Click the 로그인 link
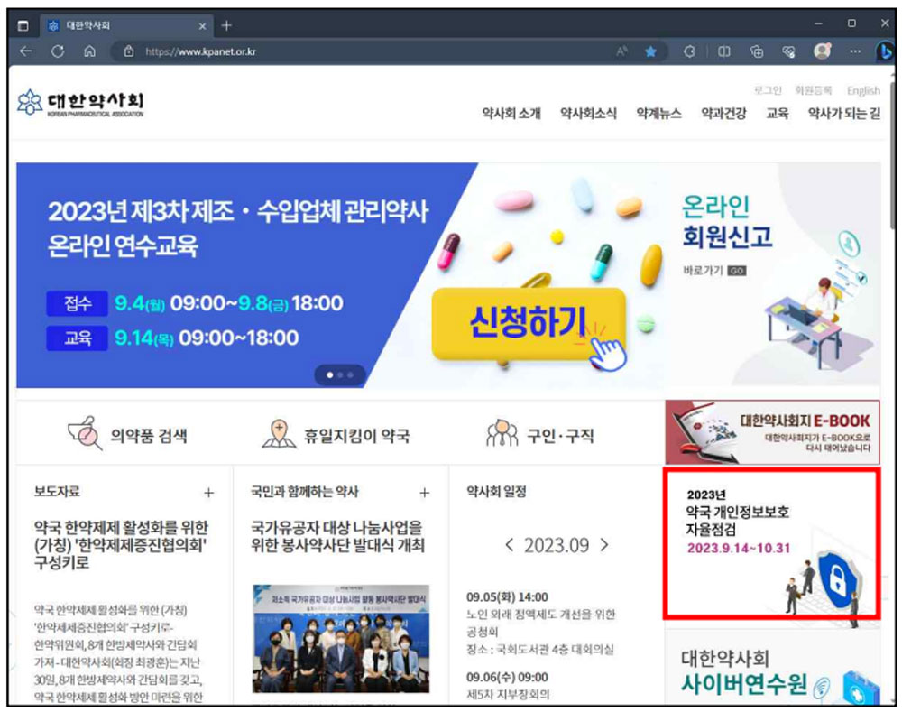Screen dimensions: 902x712 [x=768, y=90]
